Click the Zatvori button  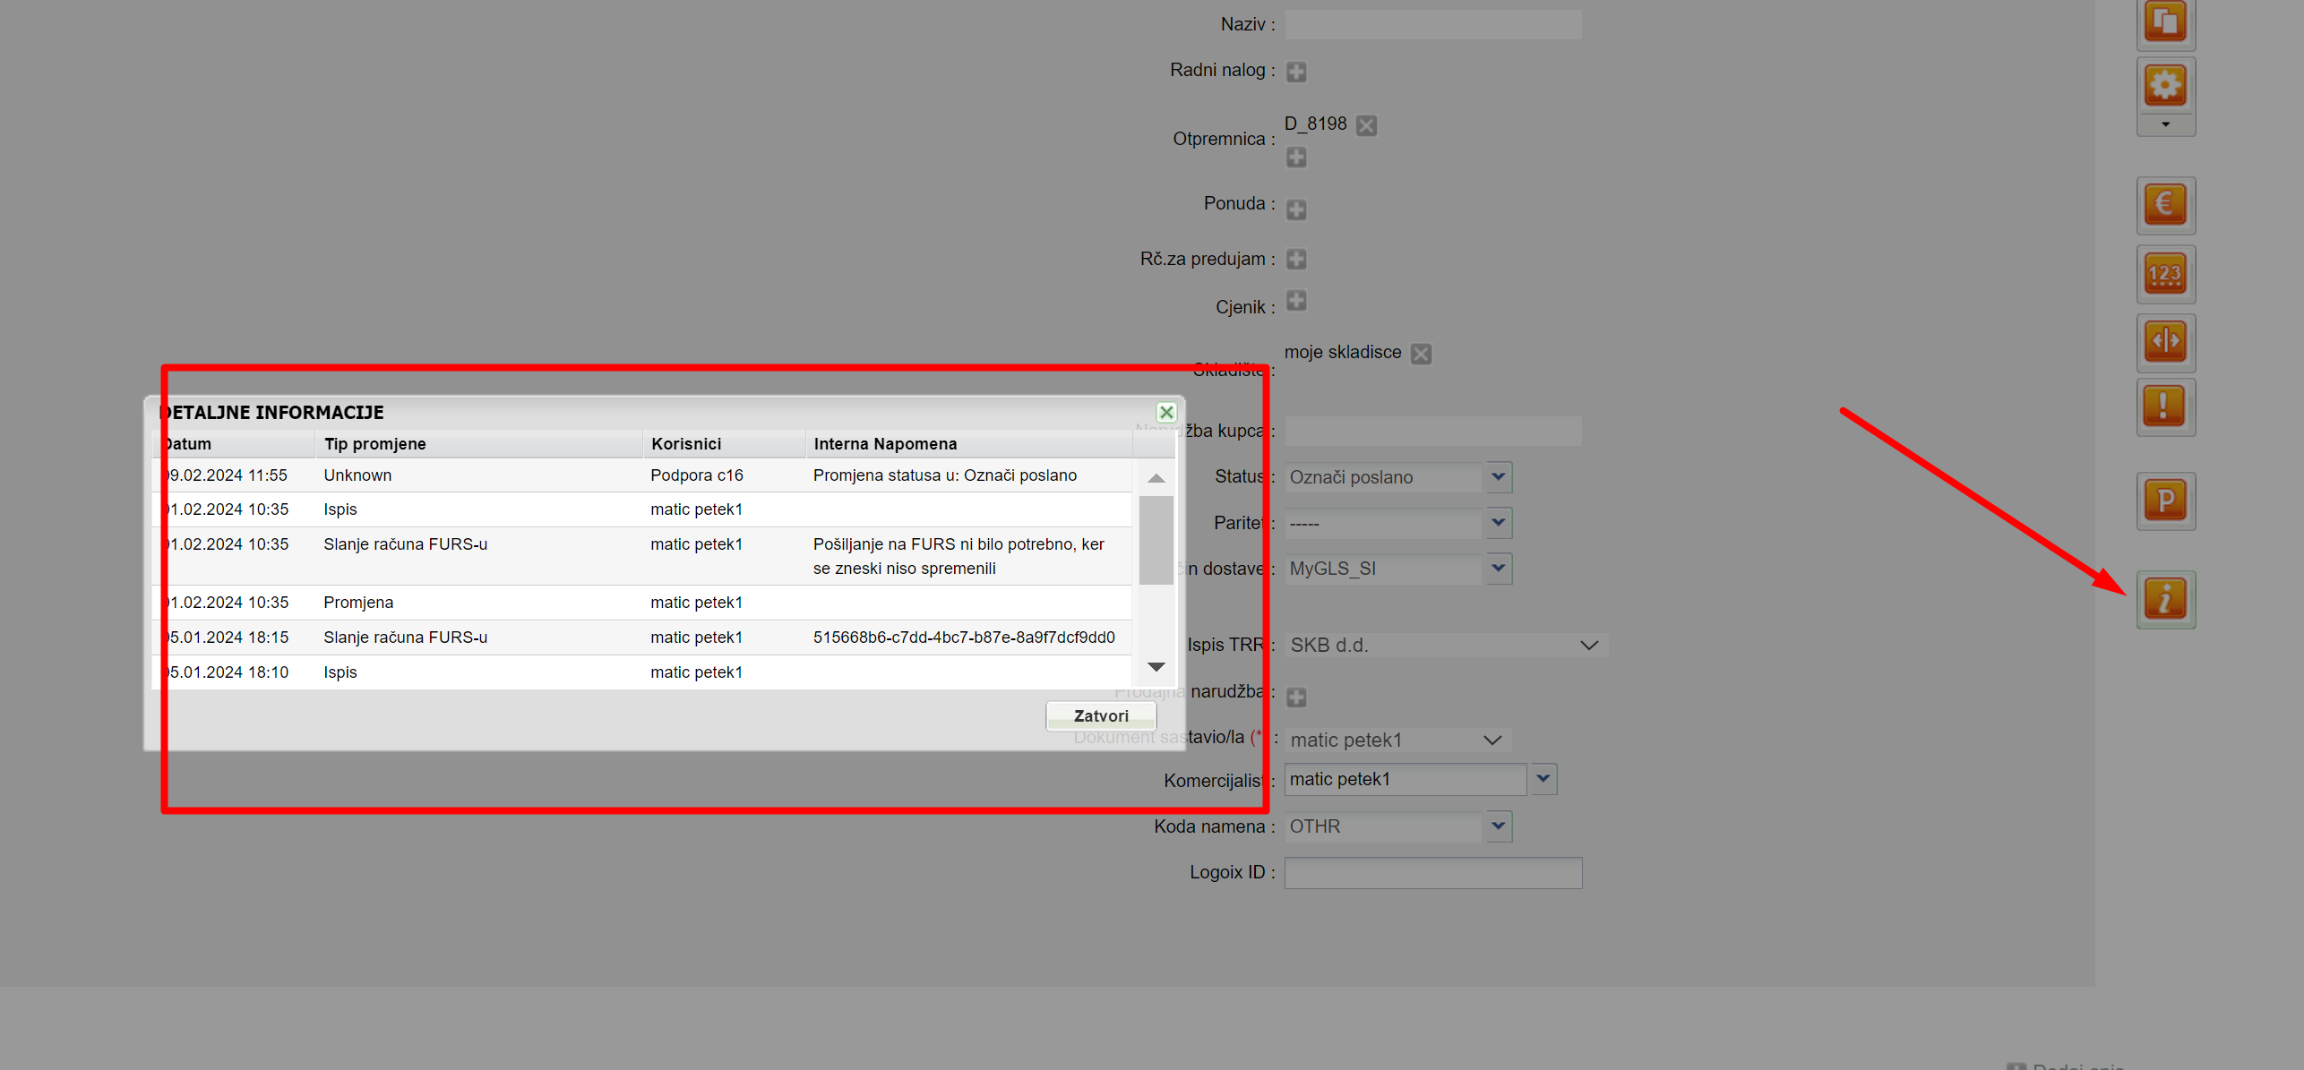[x=1101, y=715]
